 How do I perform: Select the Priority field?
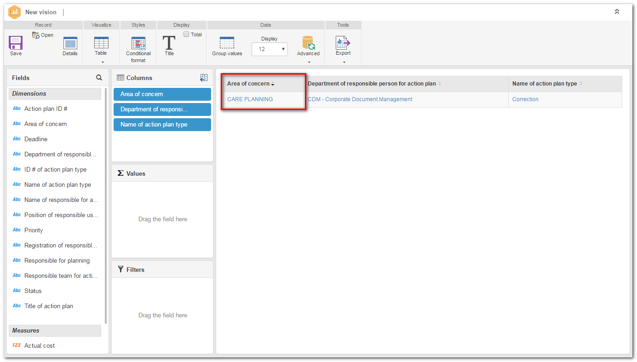click(x=34, y=230)
